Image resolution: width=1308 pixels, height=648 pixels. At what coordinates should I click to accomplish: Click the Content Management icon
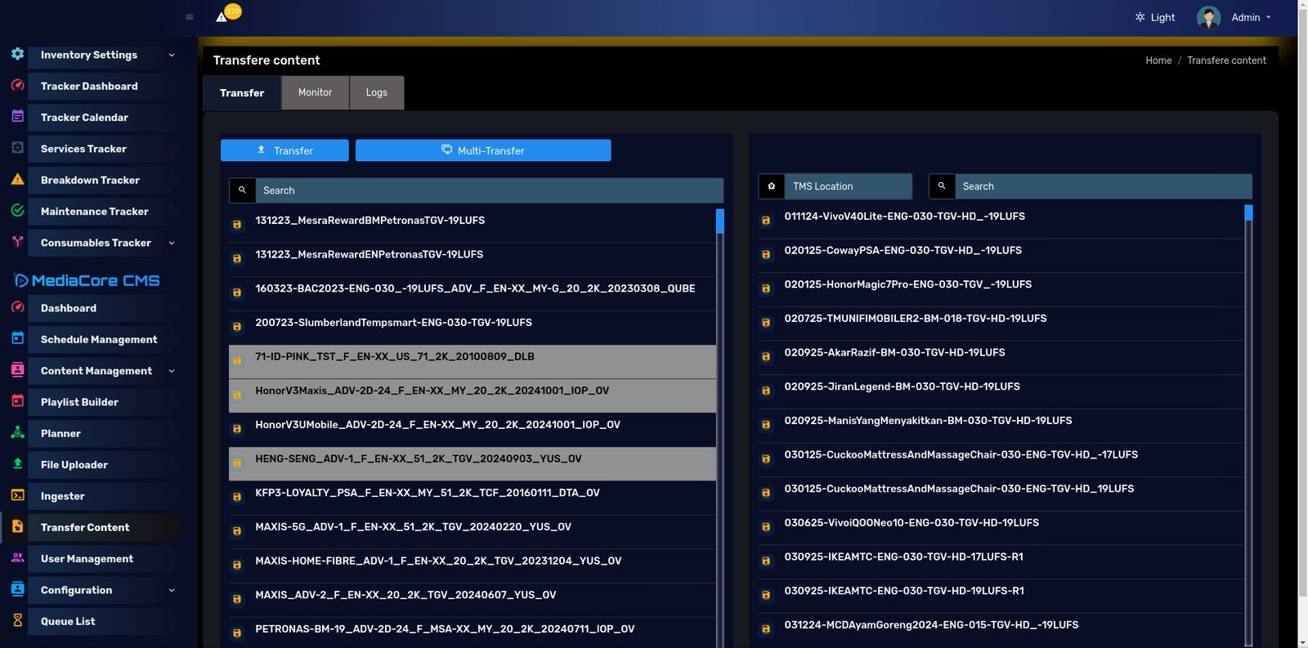[x=17, y=369]
